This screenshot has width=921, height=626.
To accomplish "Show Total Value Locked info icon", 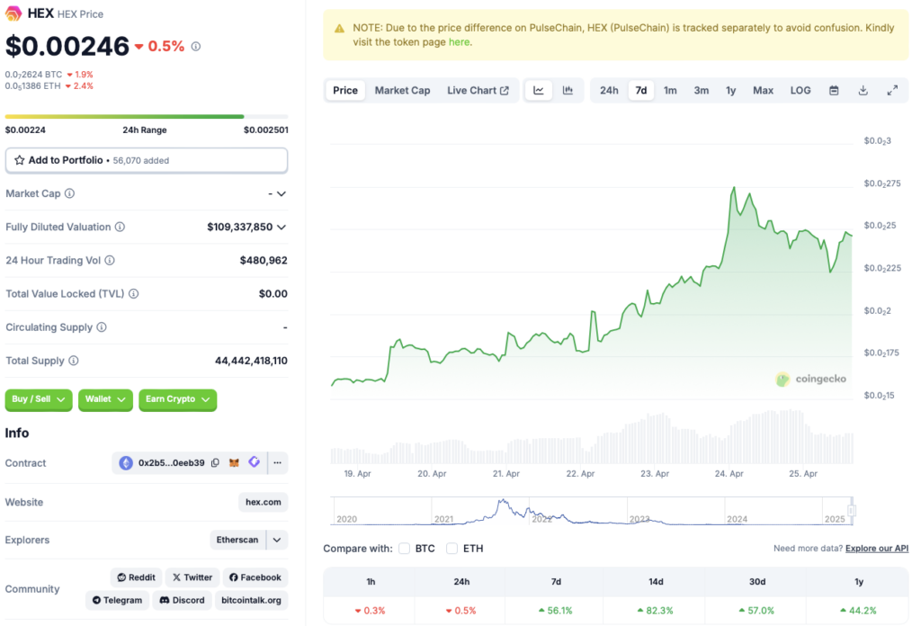I will pos(134,293).
